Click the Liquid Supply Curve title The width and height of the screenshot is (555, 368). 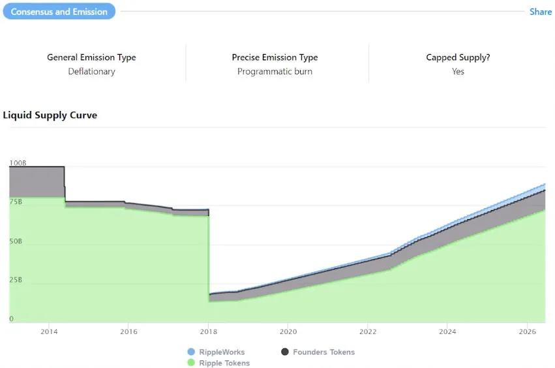click(x=50, y=115)
